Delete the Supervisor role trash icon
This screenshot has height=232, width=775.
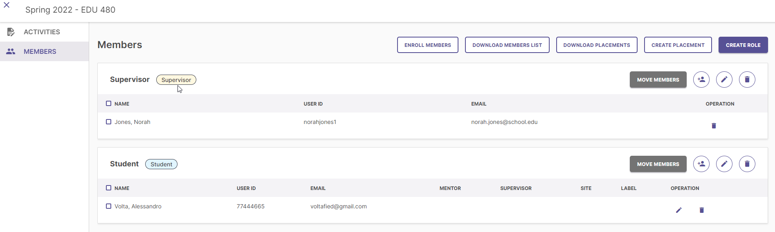(x=747, y=80)
